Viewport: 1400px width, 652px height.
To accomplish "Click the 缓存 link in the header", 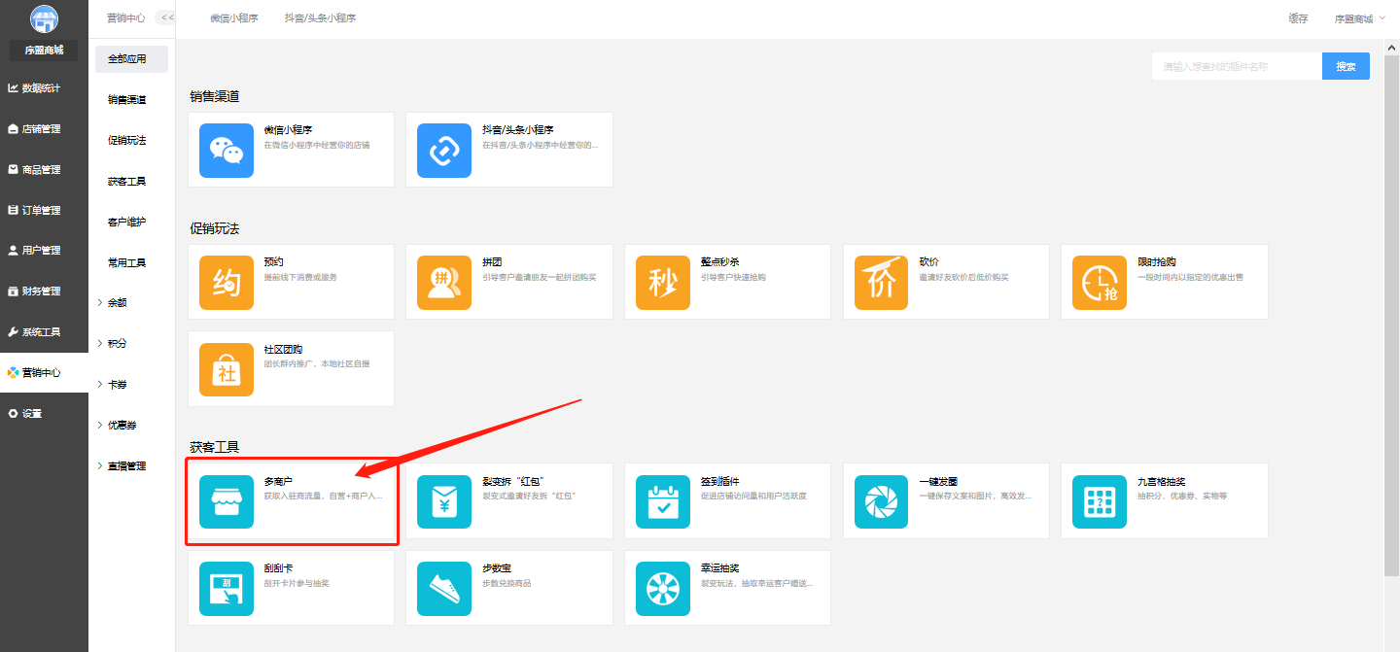I will pyautogui.click(x=1298, y=18).
